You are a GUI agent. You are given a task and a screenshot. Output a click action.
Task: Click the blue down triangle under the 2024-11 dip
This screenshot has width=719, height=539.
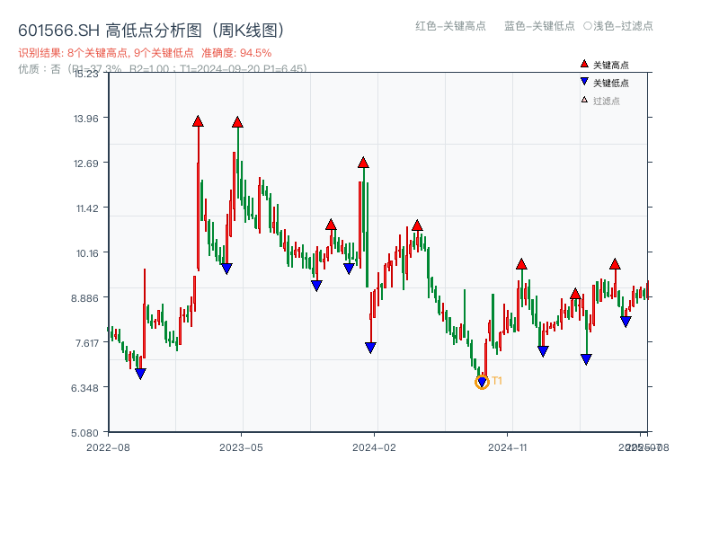tap(541, 349)
